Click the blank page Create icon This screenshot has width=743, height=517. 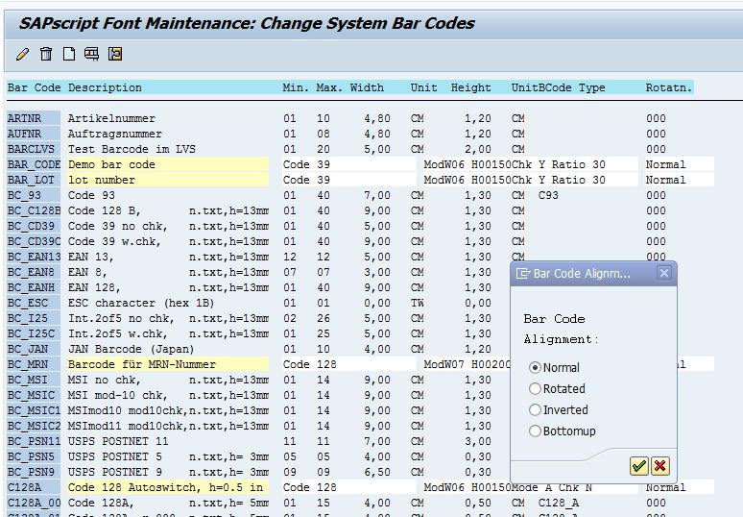point(69,54)
